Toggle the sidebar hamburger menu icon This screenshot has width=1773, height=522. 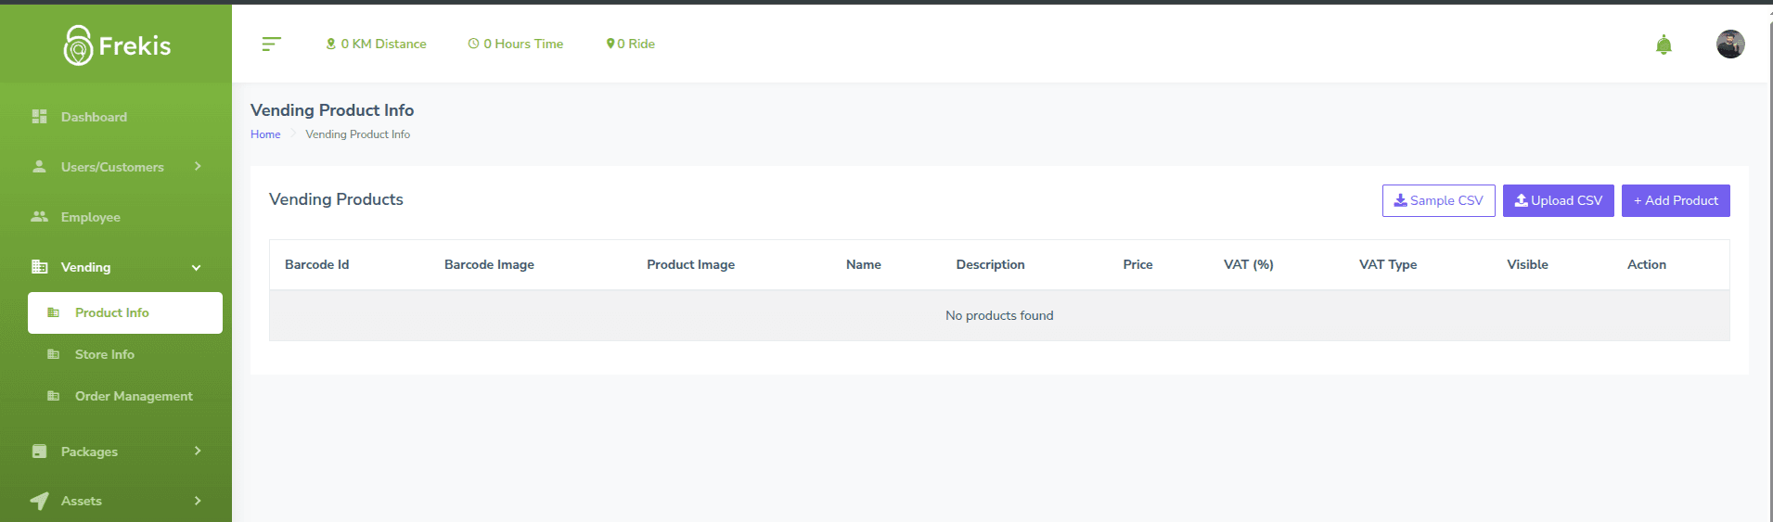point(271,44)
